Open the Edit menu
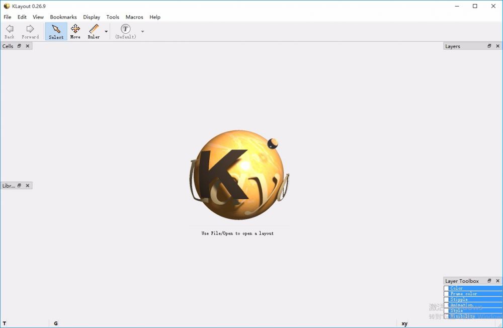The height and width of the screenshot is (328, 503). (x=22, y=17)
